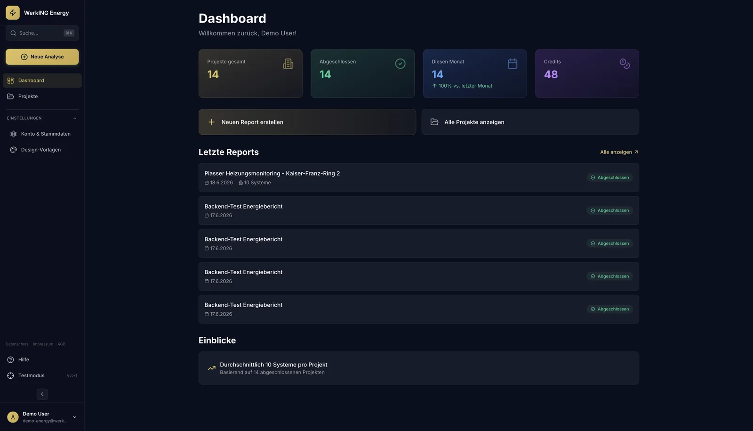Click the WerkING Energy lightning logo icon
This screenshot has height=431, width=753.
(13, 13)
